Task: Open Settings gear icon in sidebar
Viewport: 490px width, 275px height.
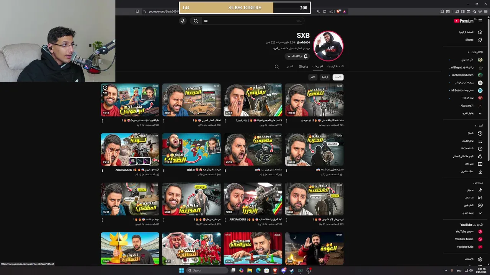Action: tap(480, 259)
